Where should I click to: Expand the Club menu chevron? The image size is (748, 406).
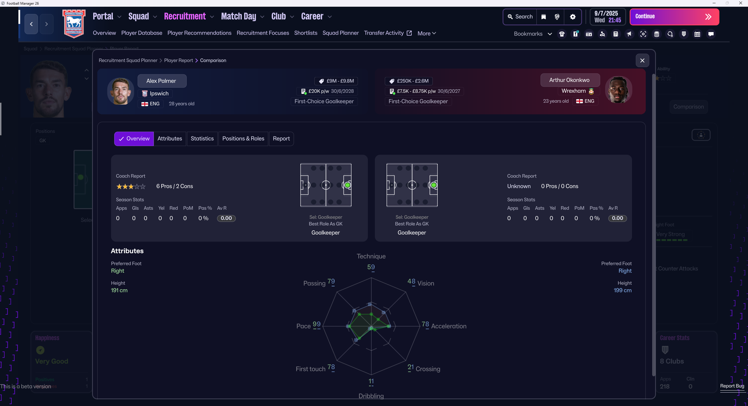click(x=292, y=17)
